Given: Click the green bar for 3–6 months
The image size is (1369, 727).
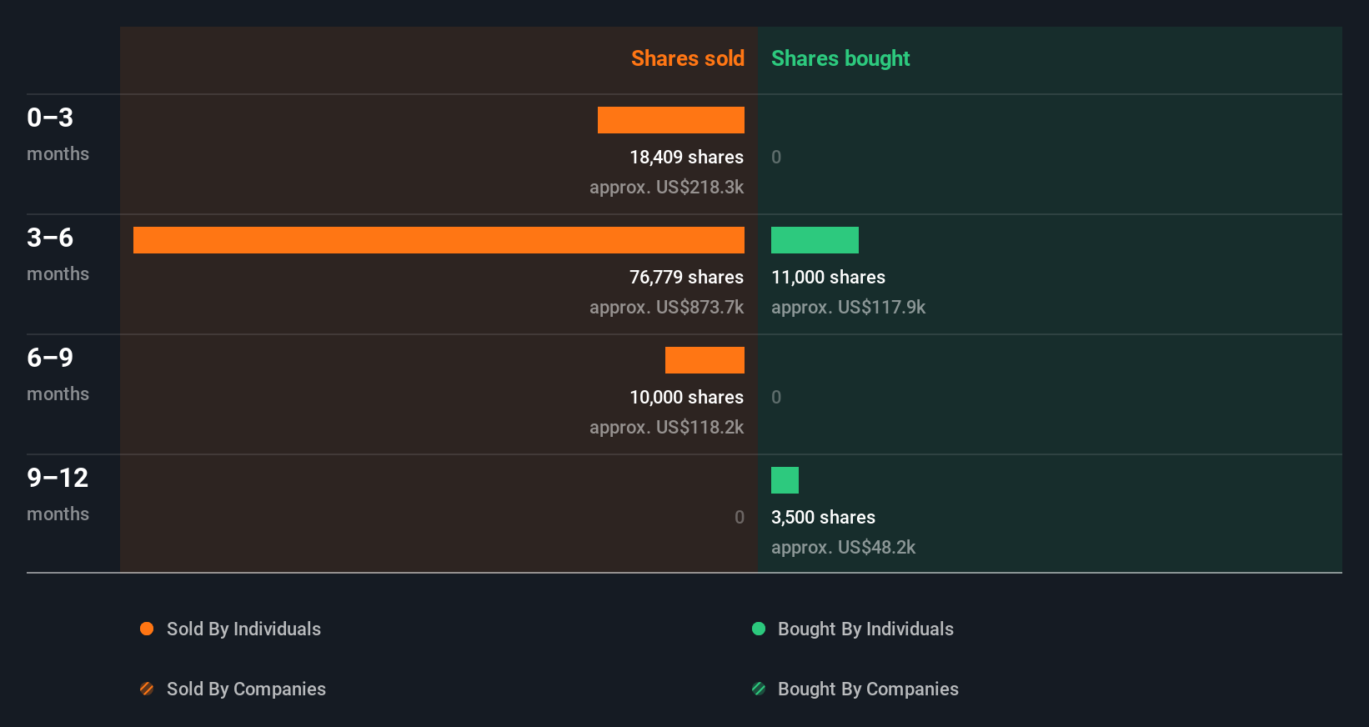Looking at the screenshot, I should point(815,240).
